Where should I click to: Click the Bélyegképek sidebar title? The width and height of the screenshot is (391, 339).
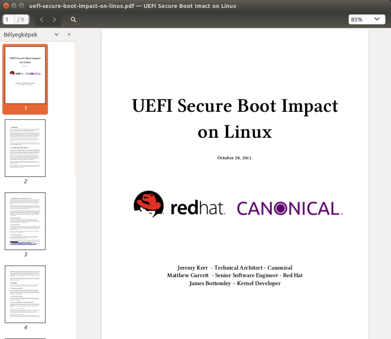(x=21, y=35)
